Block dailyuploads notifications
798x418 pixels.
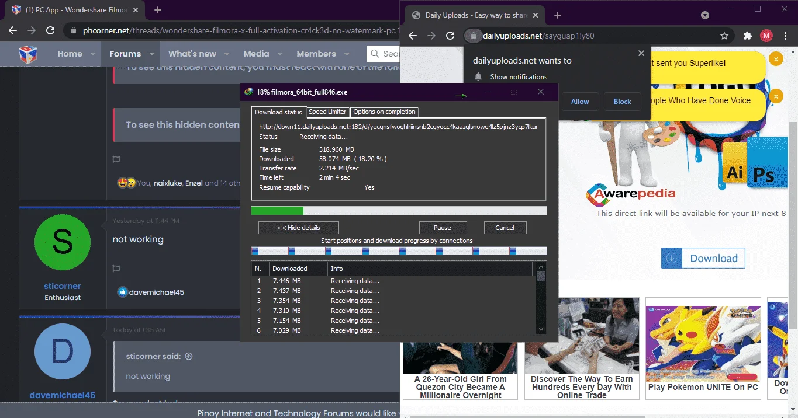pos(622,102)
